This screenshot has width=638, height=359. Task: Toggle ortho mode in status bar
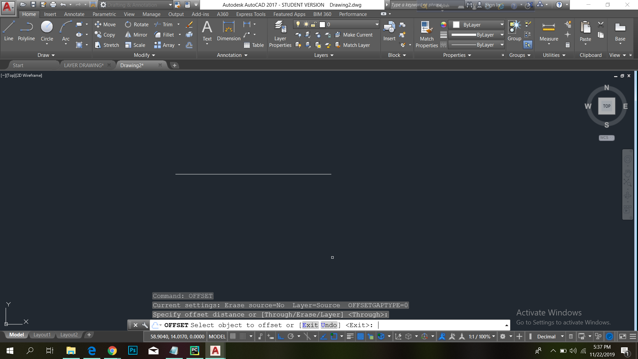281,336
